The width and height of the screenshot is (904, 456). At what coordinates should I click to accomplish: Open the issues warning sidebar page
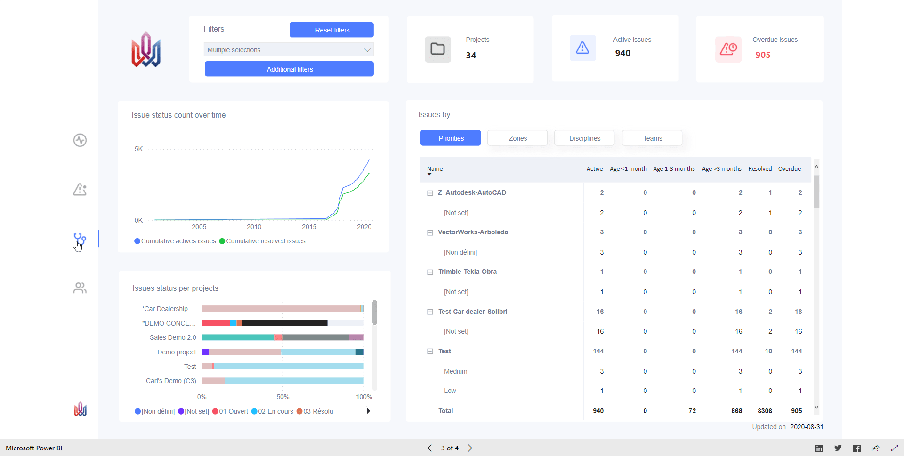tap(80, 189)
